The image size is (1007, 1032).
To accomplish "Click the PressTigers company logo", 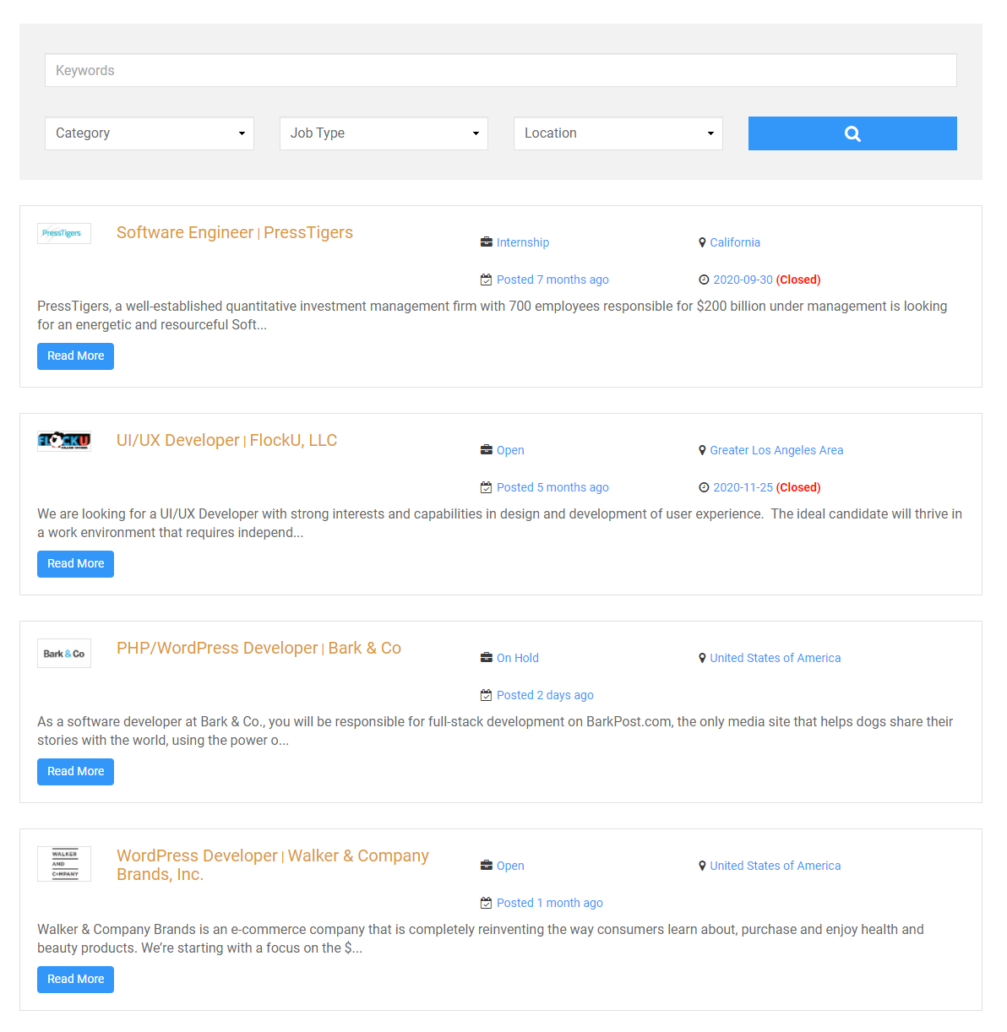I will (x=63, y=233).
